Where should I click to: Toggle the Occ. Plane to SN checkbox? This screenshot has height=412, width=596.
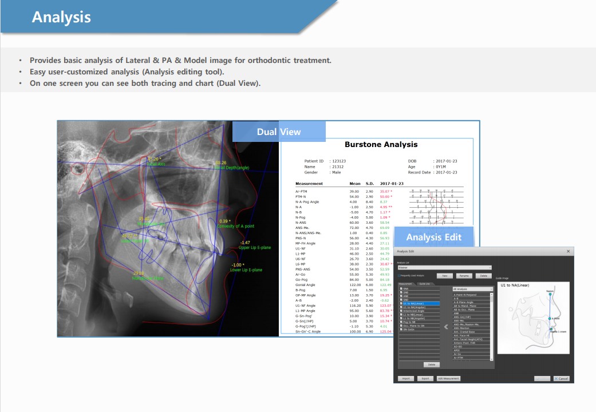pyautogui.click(x=401, y=326)
